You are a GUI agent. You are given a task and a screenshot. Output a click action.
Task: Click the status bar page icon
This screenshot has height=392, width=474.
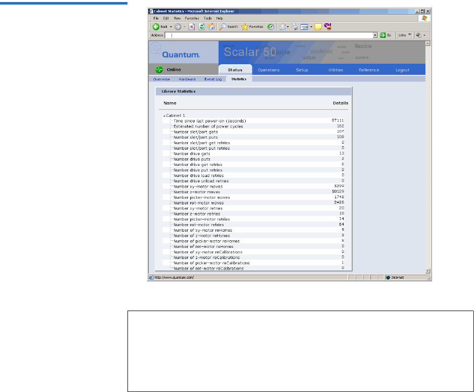(151, 278)
